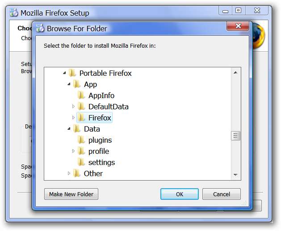Cancel the Browse For Folder dialog
This screenshot has height=231, width=281.
click(221, 194)
